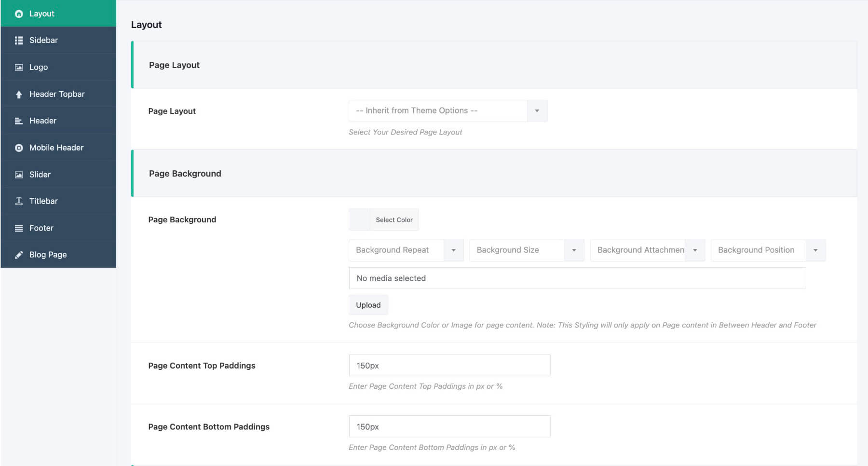
Task: Click the Titlebar text icon
Action: pos(18,201)
